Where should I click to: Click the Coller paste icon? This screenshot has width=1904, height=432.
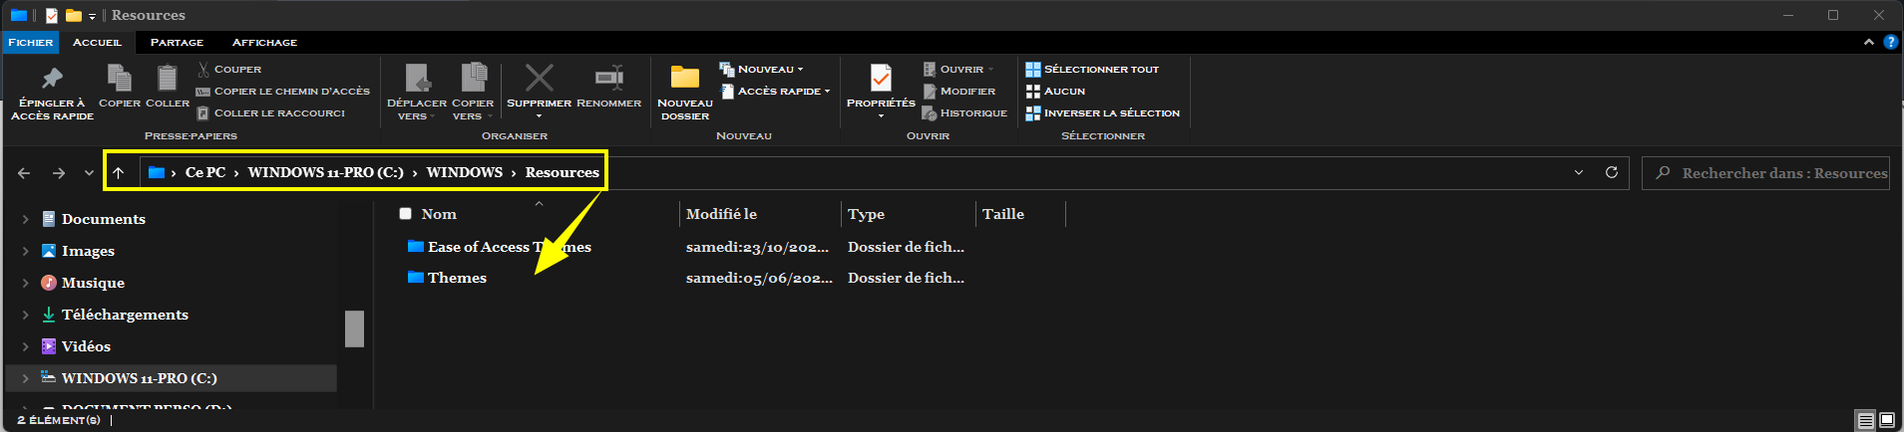point(168,79)
